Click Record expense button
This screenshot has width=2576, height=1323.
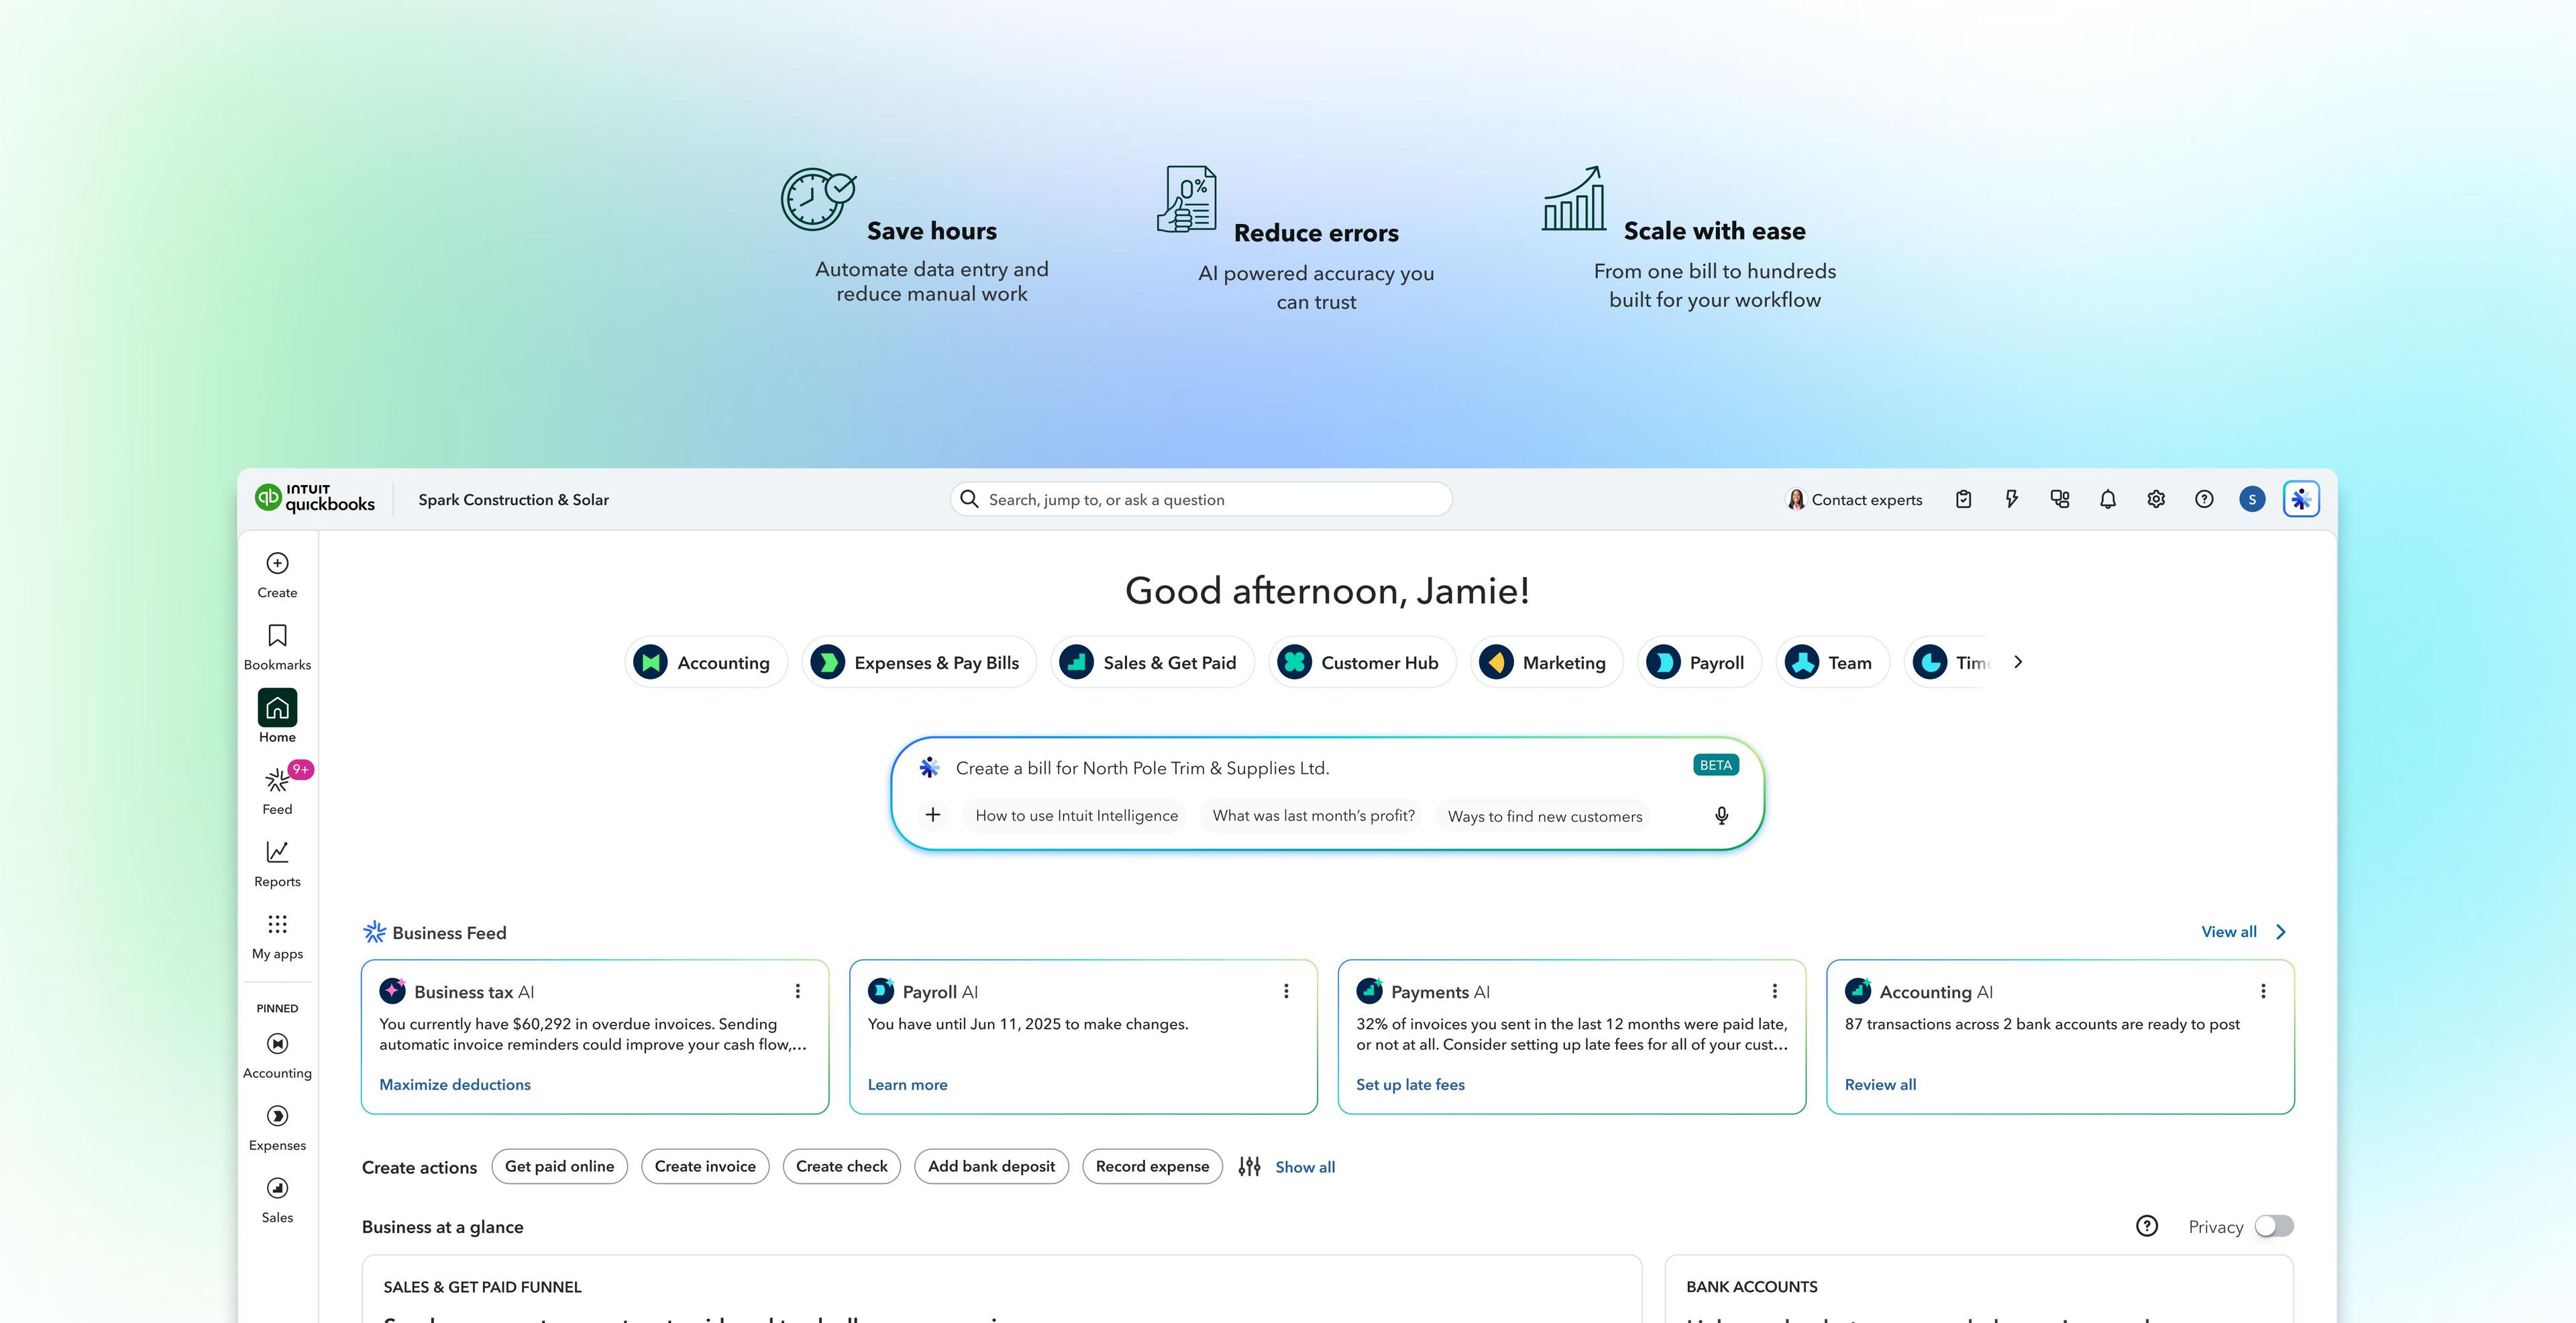point(1152,1166)
